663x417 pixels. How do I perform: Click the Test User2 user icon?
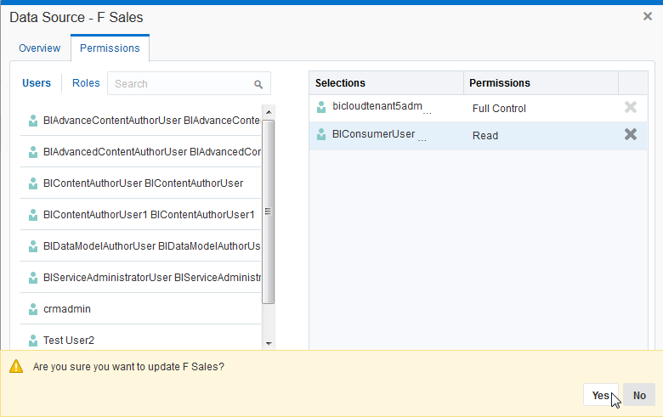(33, 341)
